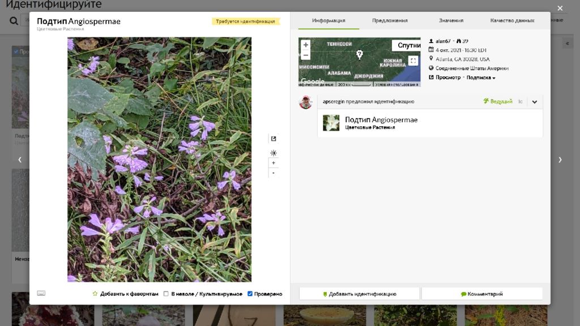The image size is (580, 326).
Task: Open the "Просмотр" link
Action: [448, 78]
